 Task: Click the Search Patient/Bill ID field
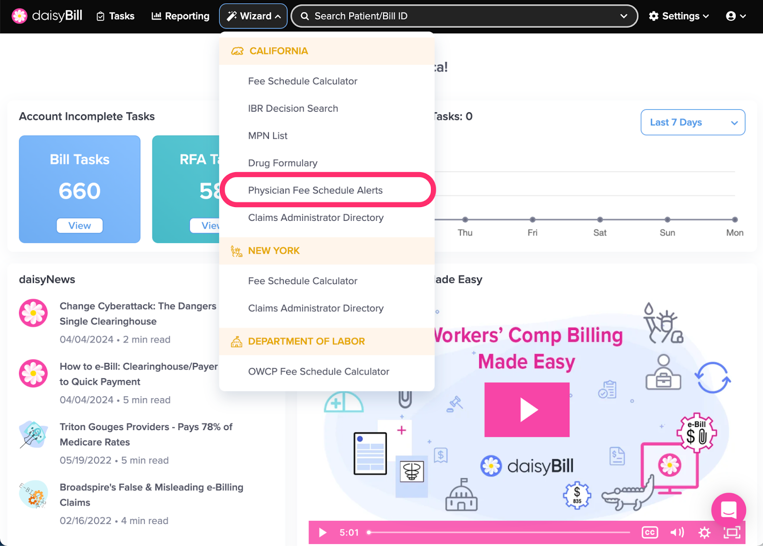click(x=464, y=16)
